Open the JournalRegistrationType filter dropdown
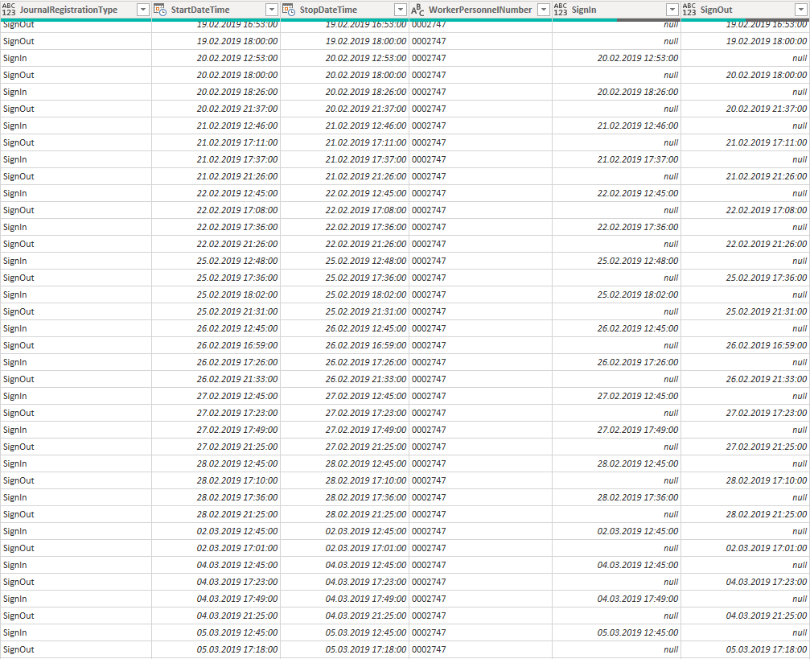This screenshot has width=810, height=659. tap(143, 10)
